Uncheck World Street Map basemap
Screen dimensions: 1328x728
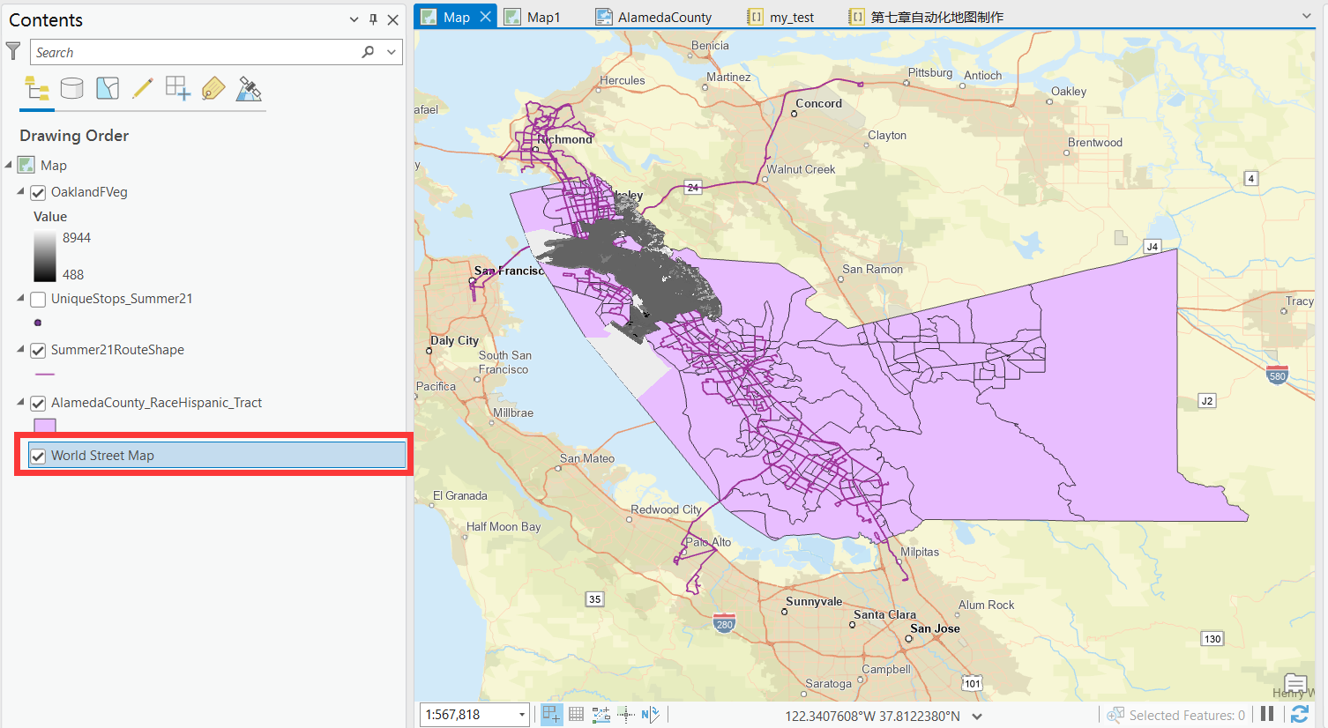click(38, 457)
